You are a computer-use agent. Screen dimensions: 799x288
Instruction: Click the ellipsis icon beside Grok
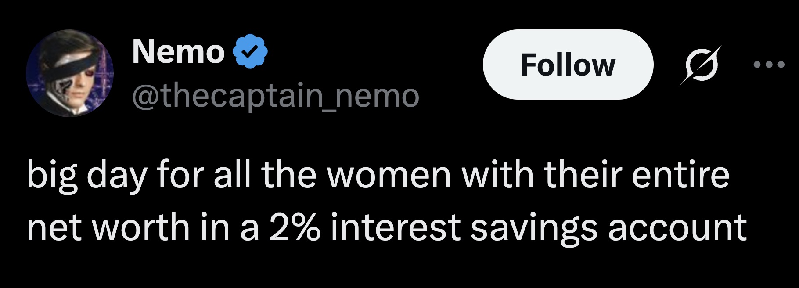pyautogui.click(x=768, y=65)
